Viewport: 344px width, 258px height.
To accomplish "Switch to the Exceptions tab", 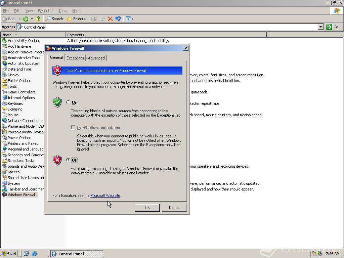I will (75, 58).
